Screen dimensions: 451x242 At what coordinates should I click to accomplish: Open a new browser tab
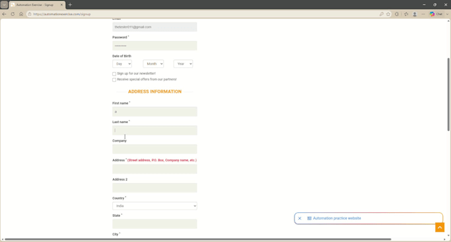pyautogui.click(x=70, y=5)
